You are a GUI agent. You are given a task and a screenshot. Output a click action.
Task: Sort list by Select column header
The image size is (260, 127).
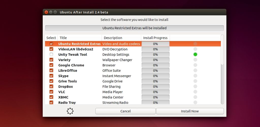coord(51,38)
